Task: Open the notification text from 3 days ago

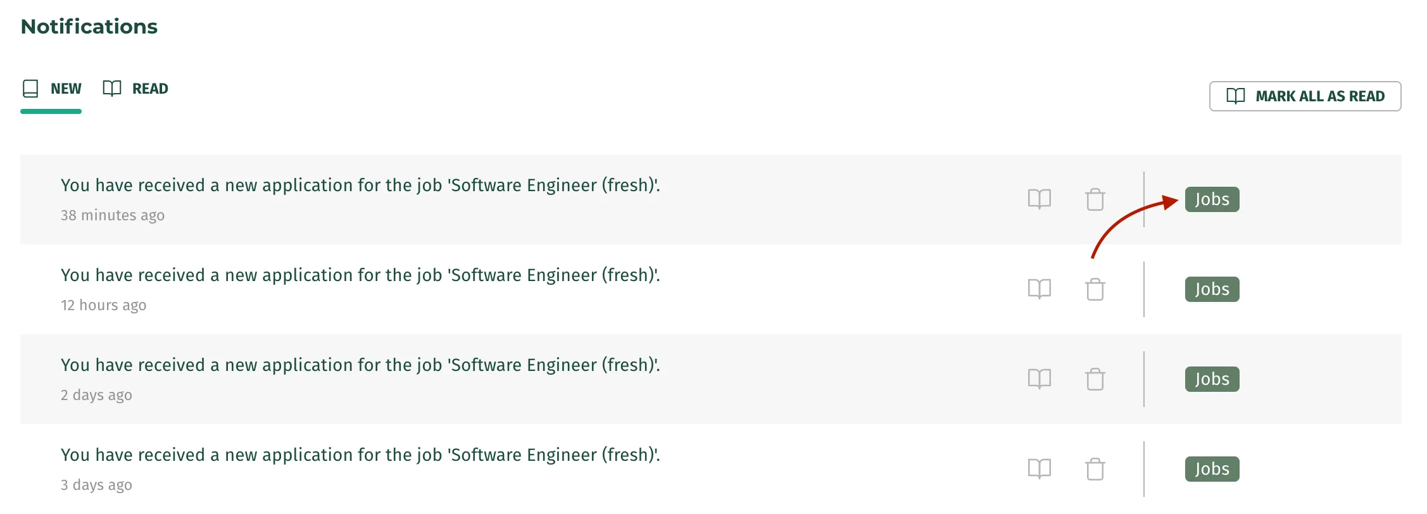Action: (x=360, y=454)
